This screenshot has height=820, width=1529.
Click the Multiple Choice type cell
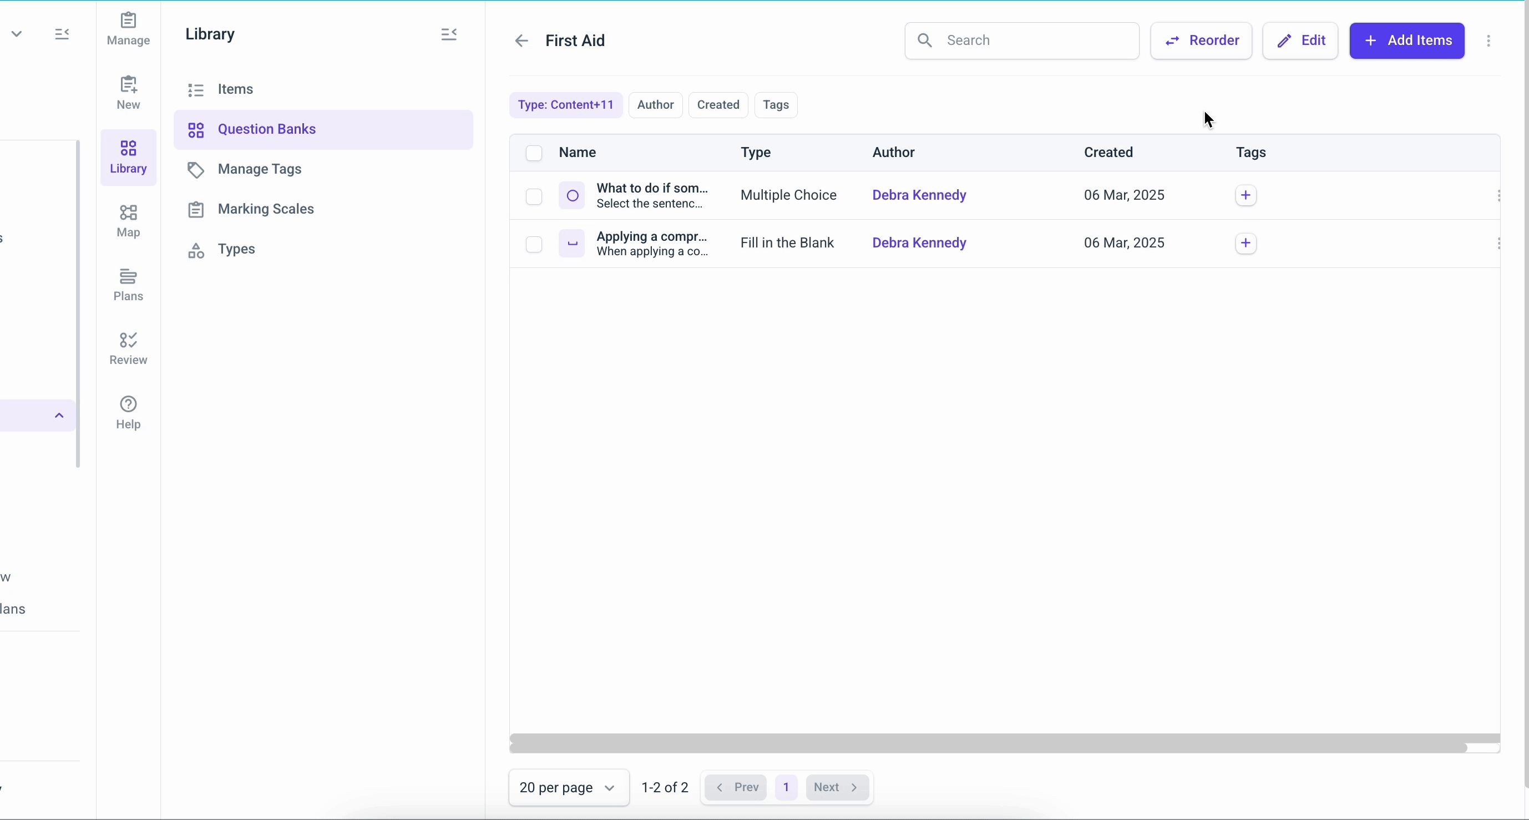point(788,195)
